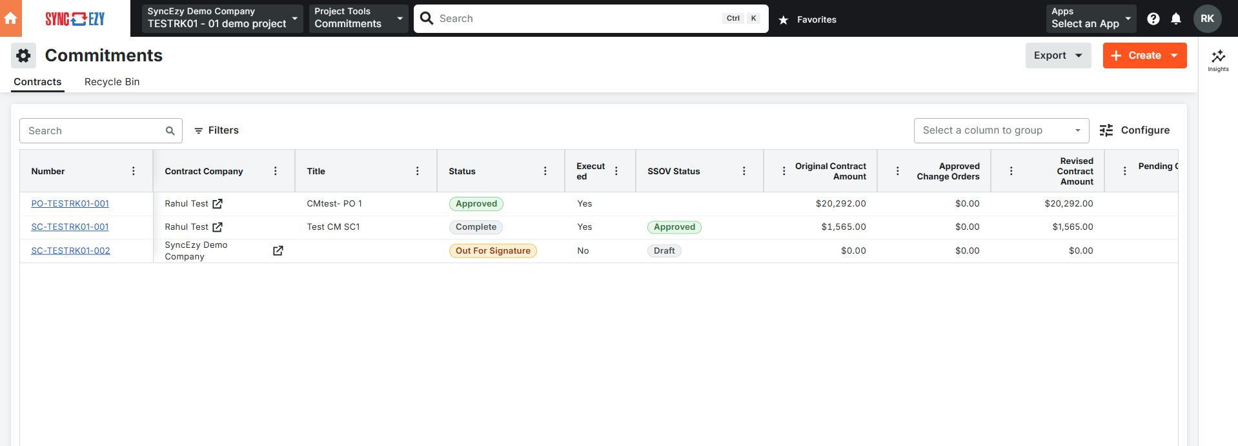Click the Favorites star in top bar
The width and height of the screenshot is (1238, 446).
click(x=784, y=20)
